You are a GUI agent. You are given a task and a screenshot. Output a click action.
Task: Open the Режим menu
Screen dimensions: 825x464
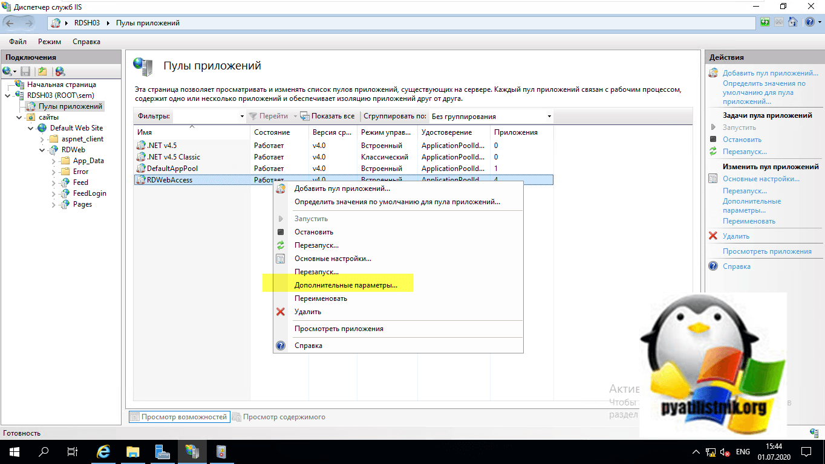50,42
